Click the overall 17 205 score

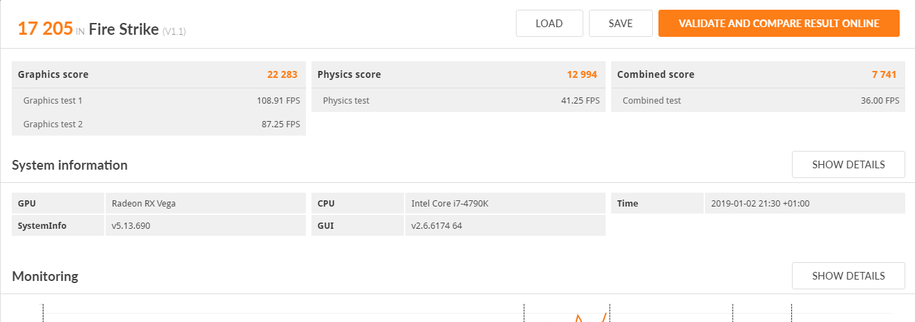45,29
